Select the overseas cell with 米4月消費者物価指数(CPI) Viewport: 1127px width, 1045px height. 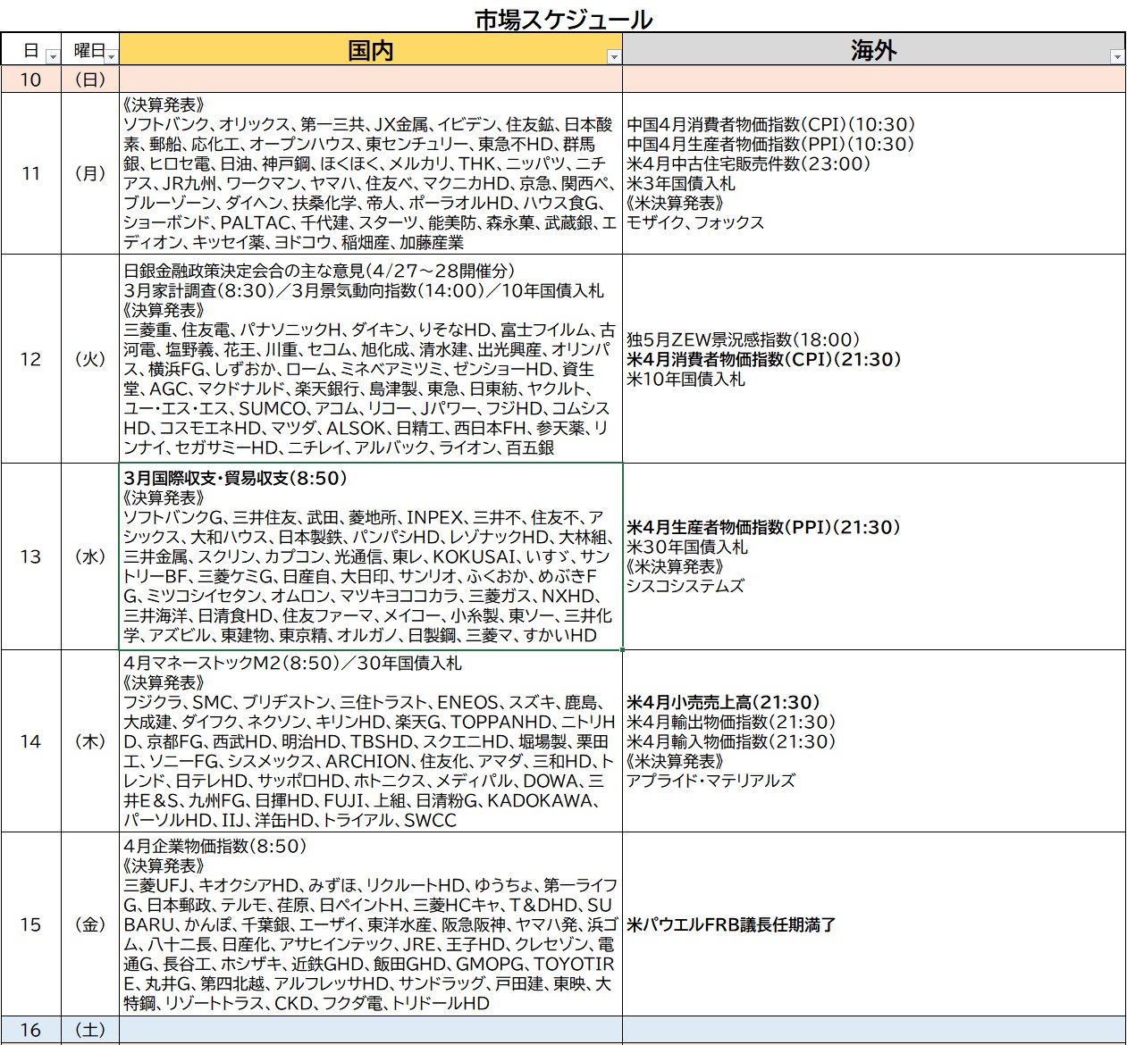pos(874,359)
